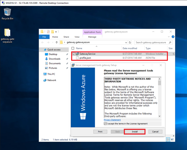Select the gateway.gatewayazure desktop folder
The image size is (187, 150).
point(7,36)
